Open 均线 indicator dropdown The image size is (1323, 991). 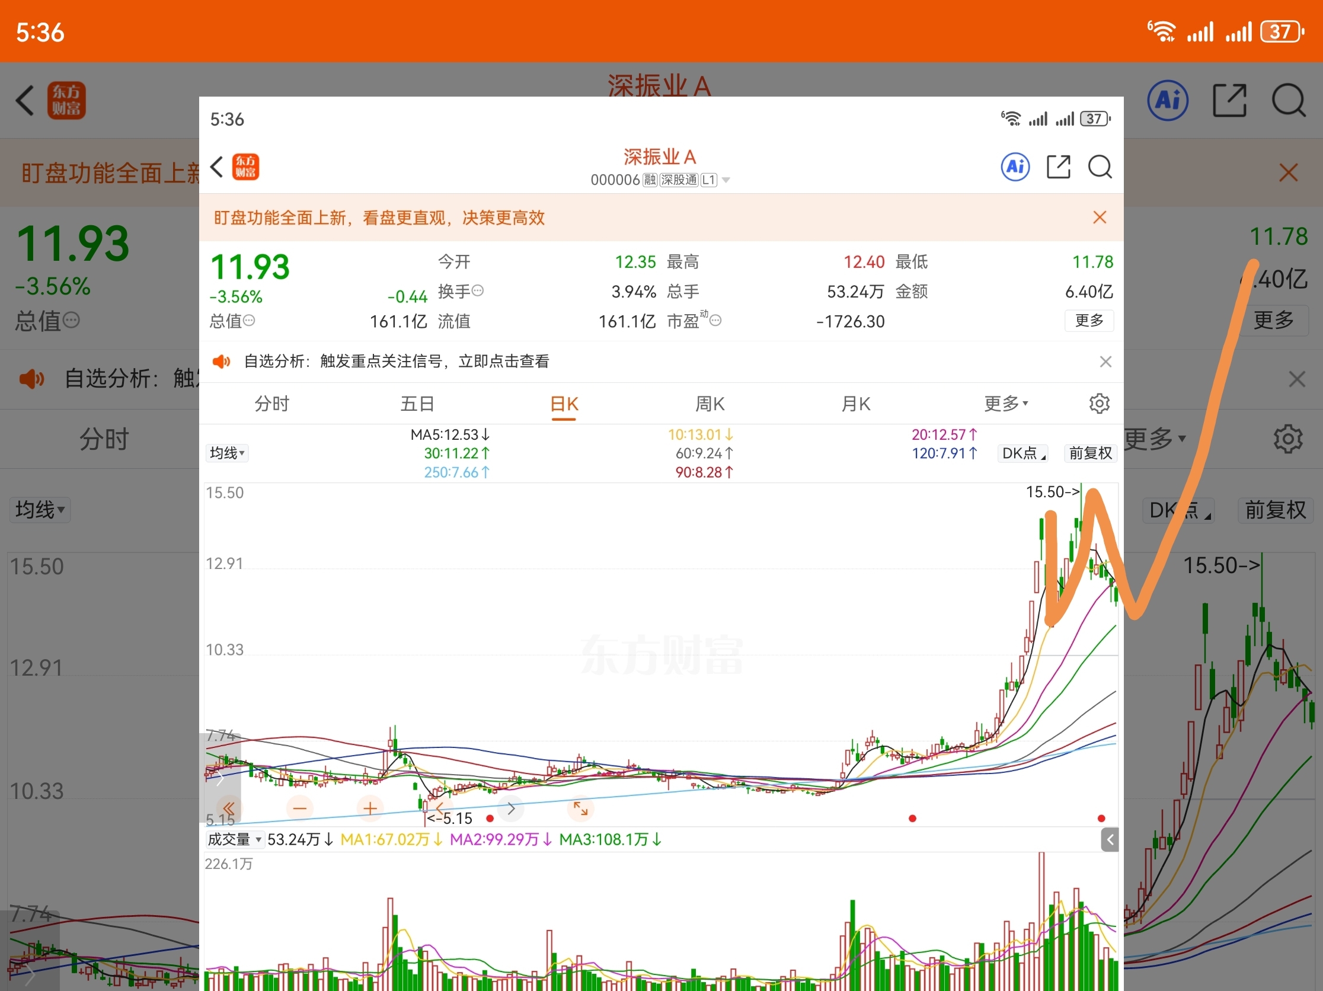[226, 453]
